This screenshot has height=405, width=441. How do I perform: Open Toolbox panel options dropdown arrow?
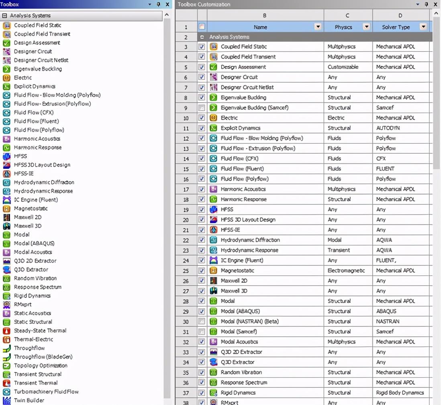(150, 4)
